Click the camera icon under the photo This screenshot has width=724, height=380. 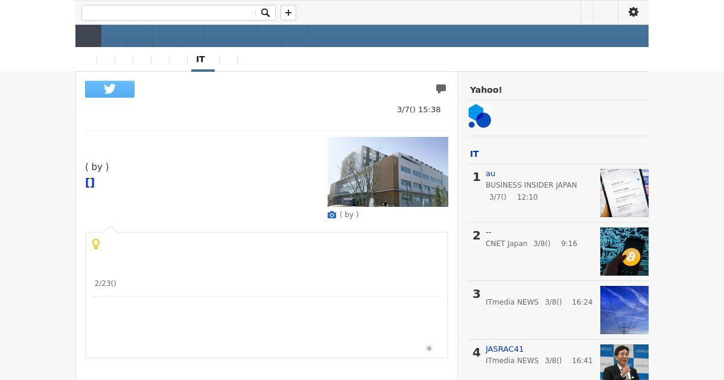332,215
